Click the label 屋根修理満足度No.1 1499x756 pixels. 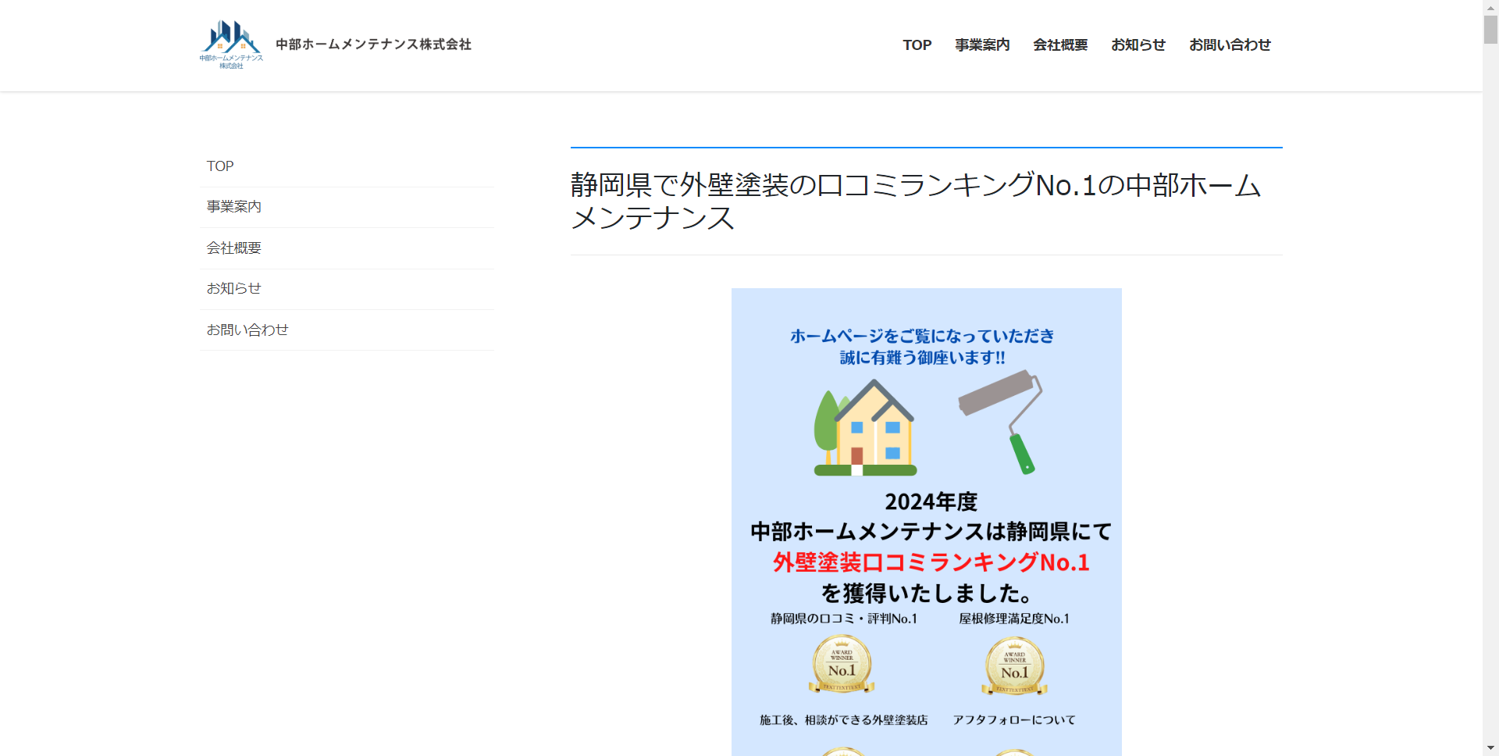1014,619
